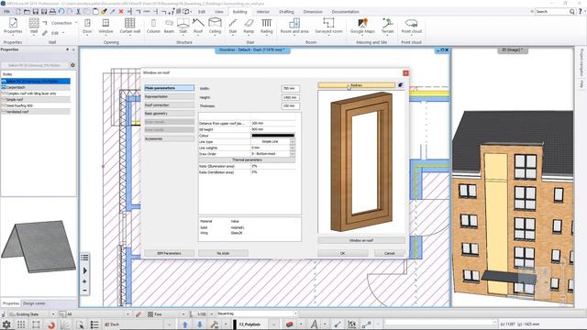
Task: Click the Redraw button
Action: click(357, 85)
